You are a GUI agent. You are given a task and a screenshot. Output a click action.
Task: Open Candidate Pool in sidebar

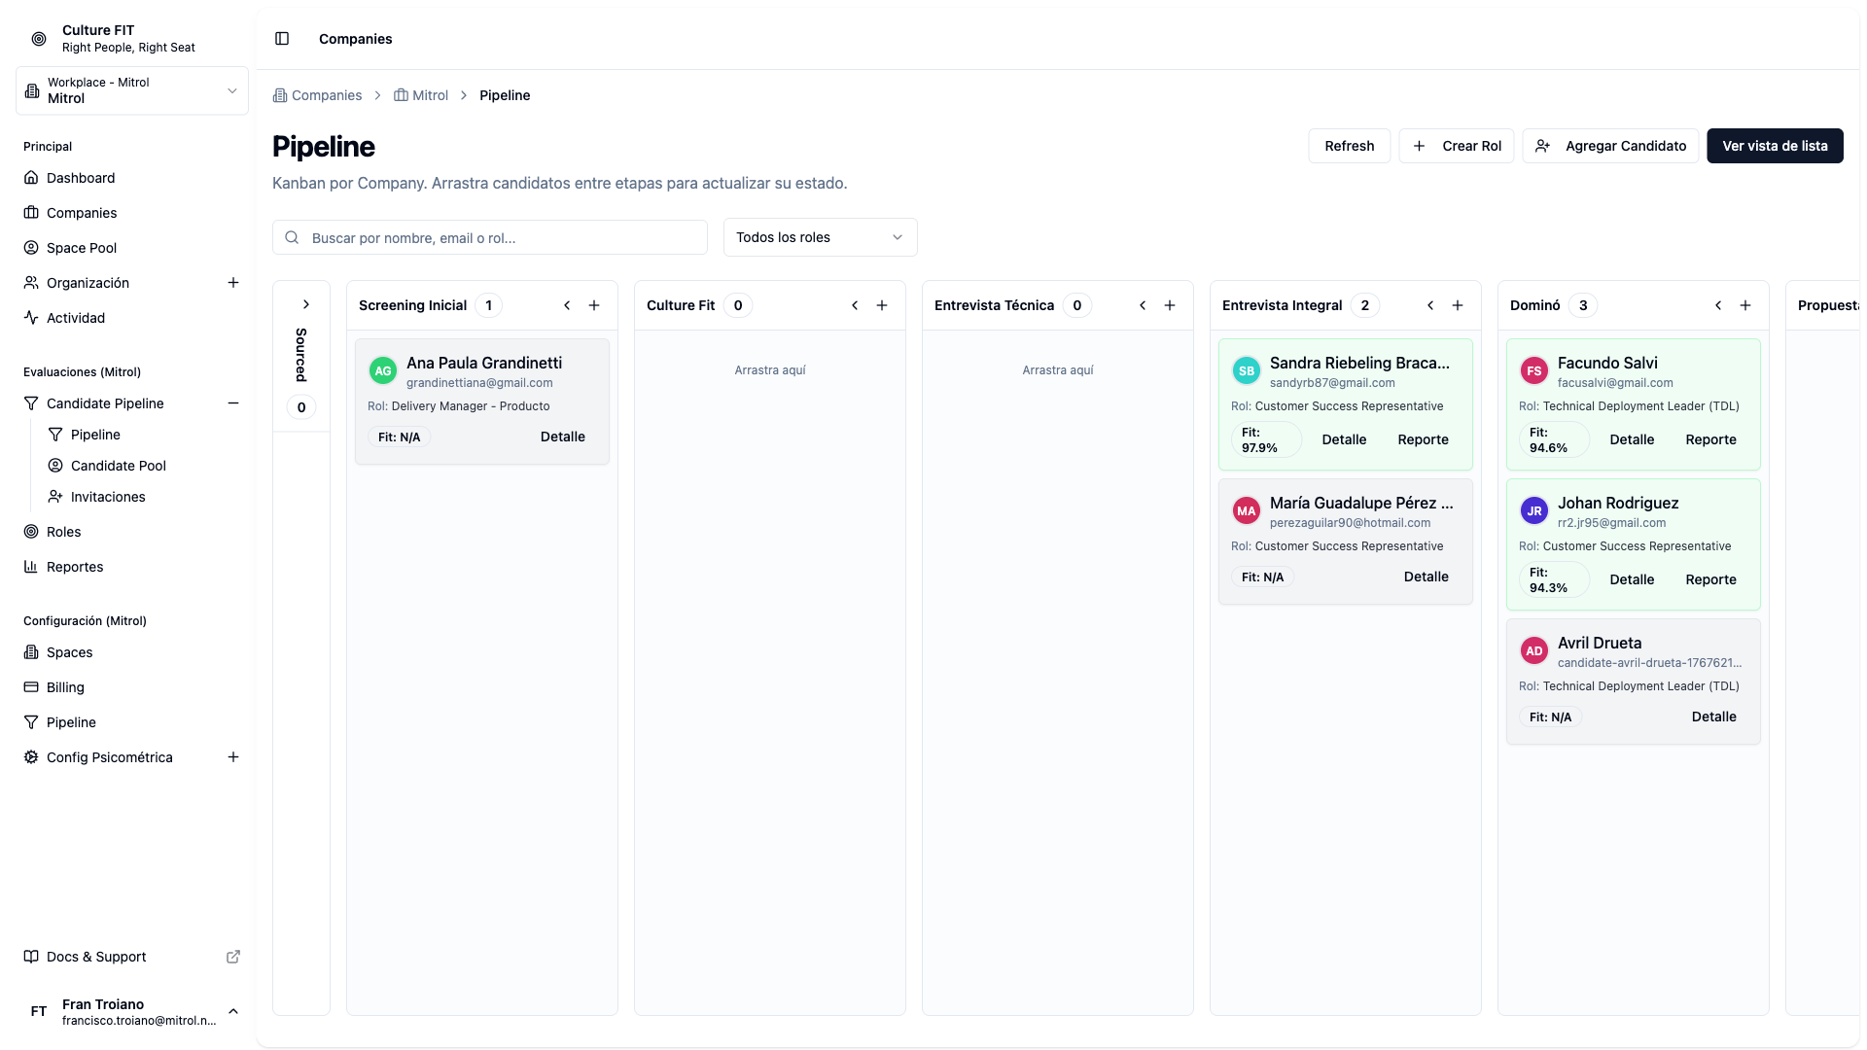[x=118, y=466]
